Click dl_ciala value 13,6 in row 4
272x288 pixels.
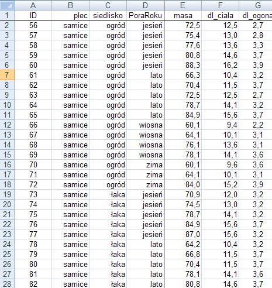[x=220, y=45]
